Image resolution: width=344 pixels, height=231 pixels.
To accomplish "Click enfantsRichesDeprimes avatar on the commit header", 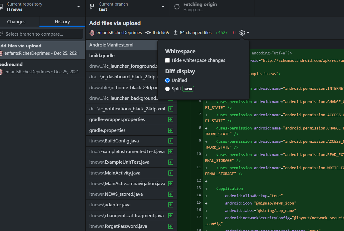I will (92, 33).
